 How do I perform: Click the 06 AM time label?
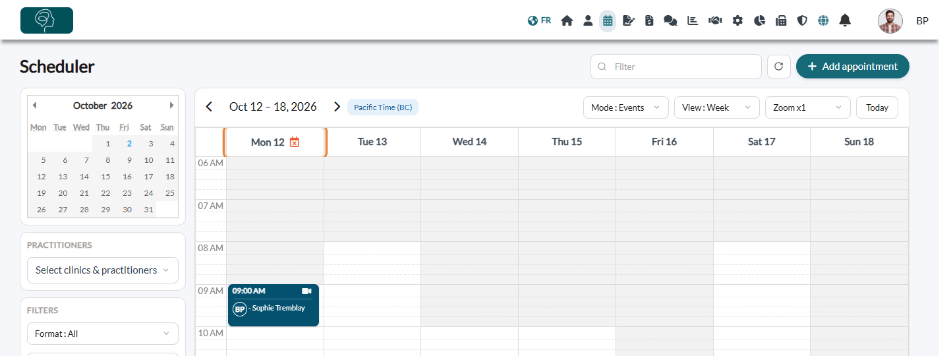(x=211, y=163)
